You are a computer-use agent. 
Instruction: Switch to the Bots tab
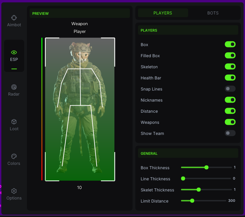213,13
